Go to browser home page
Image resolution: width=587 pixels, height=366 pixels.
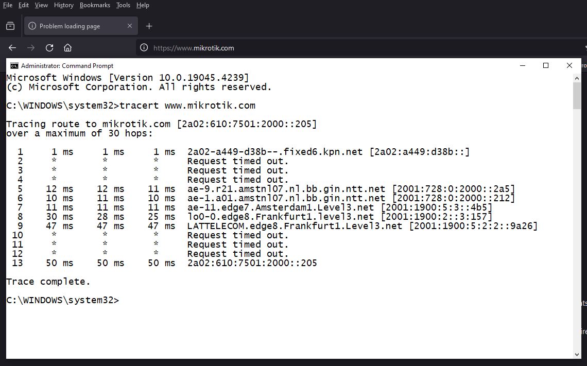(68, 48)
